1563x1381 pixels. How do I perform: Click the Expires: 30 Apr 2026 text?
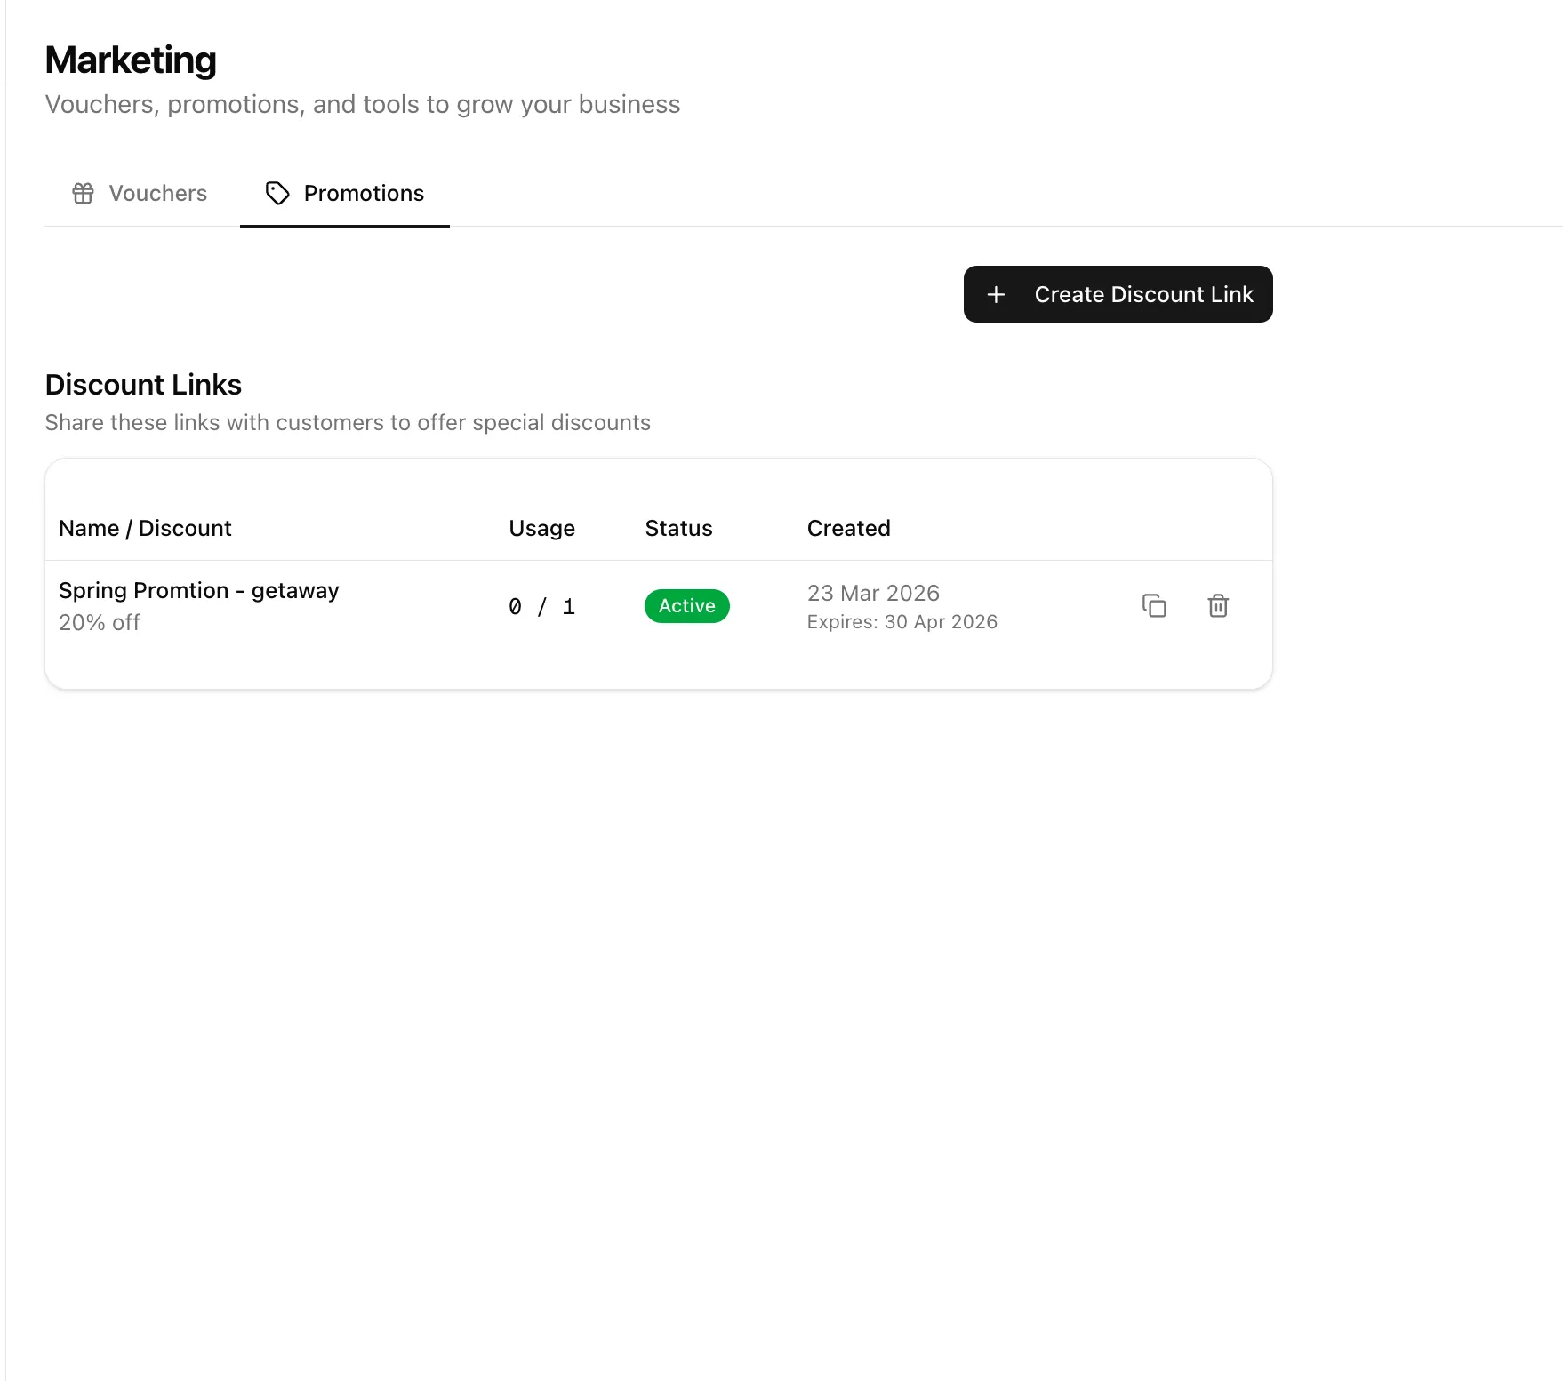pos(902,621)
